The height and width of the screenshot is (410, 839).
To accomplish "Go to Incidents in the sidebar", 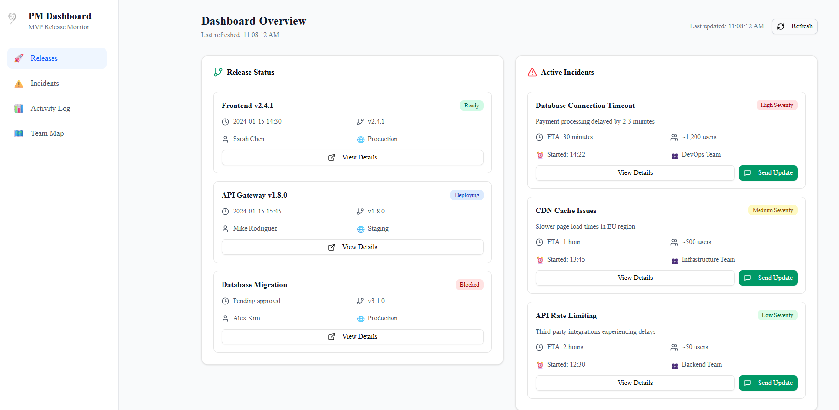I will (x=57, y=83).
